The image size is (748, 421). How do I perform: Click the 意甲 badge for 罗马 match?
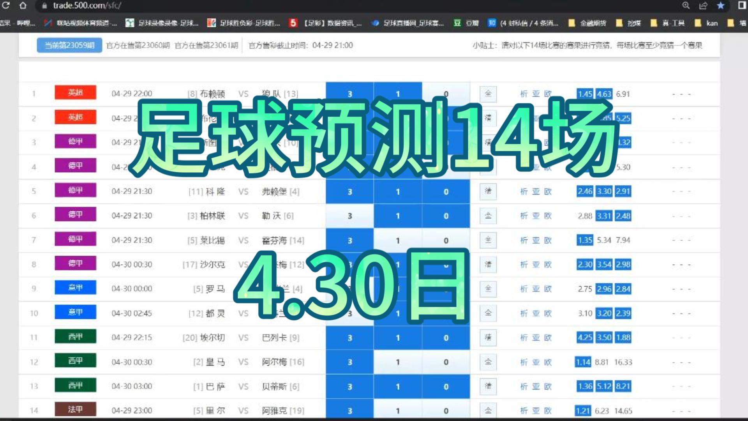click(75, 288)
